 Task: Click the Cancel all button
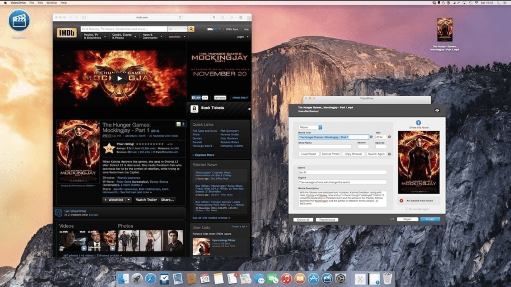[303, 220]
